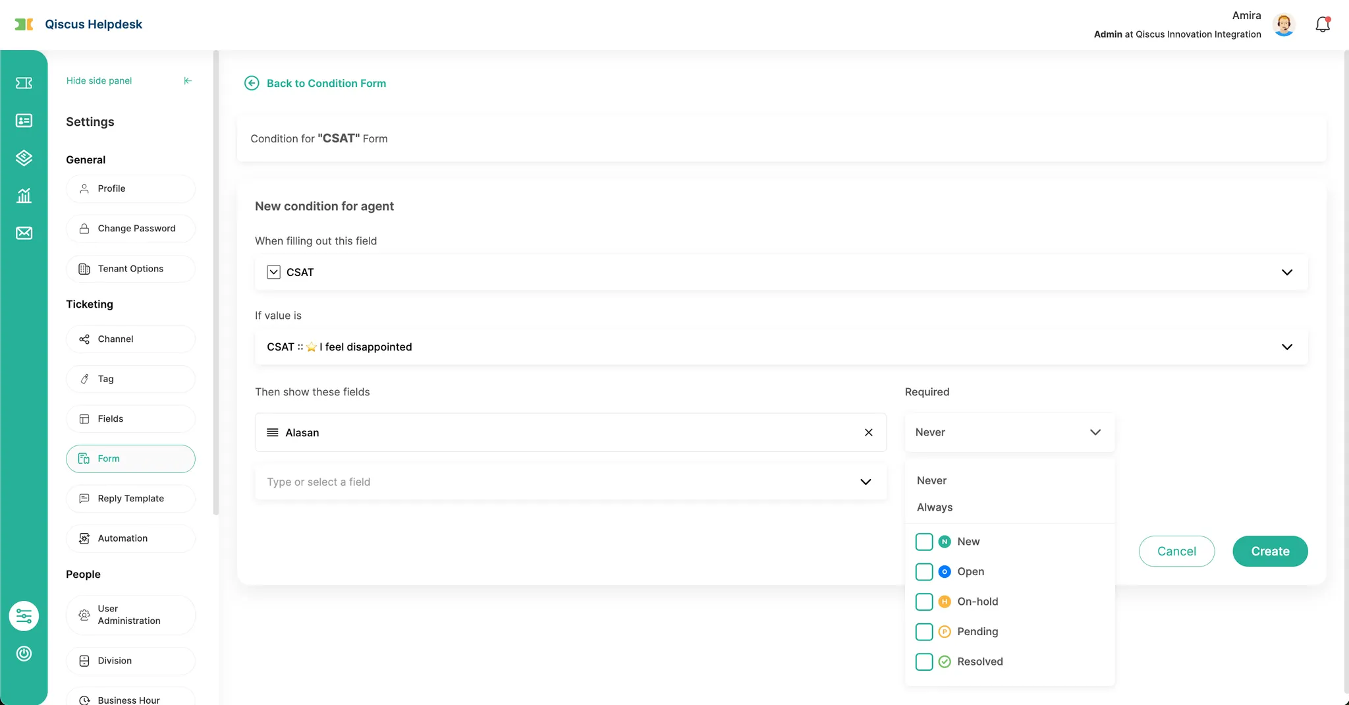The height and width of the screenshot is (705, 1349).
Task: Click the Create button
Action: pyautogui.click(x=1269, y=551)
